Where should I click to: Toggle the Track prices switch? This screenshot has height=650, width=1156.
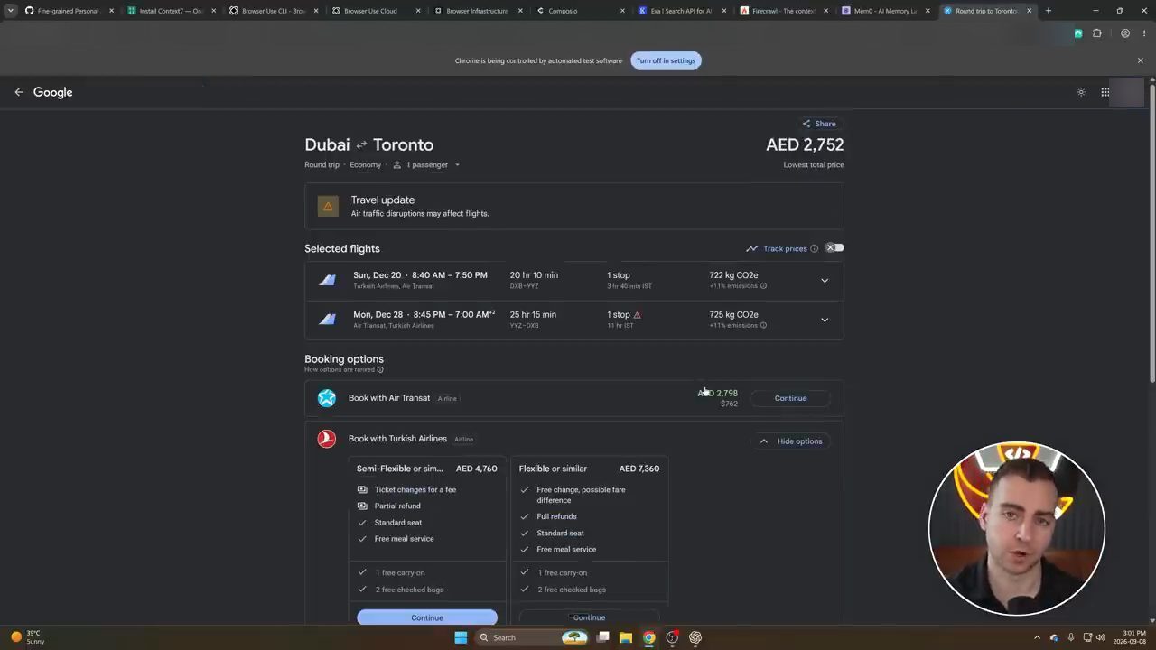point(834,248)
